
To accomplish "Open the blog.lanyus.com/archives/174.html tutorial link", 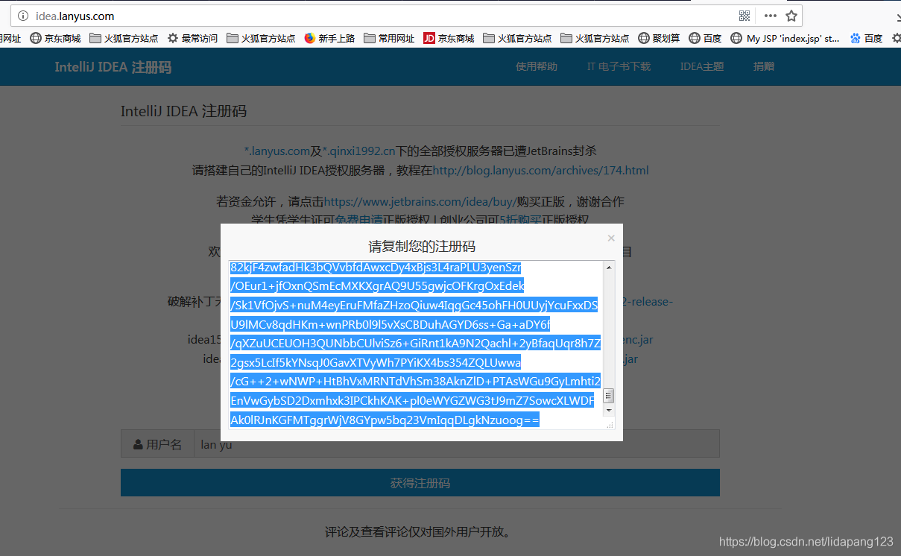I will point(540,170).
